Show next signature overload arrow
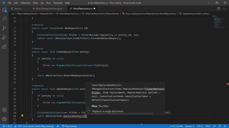Screen dimensions: 229x128 coord(88,113)
